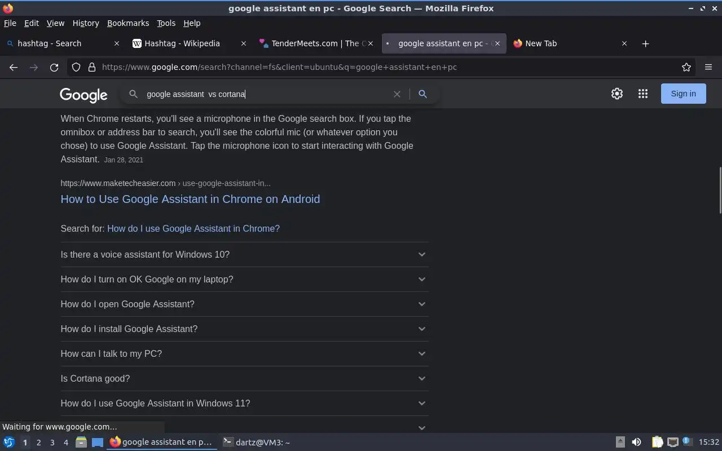Expand 'Is there a voice assistant for Windows 10?'

pos(244,254)
